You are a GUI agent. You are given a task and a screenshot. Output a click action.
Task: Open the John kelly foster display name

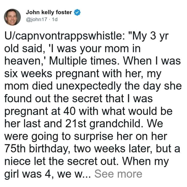(49, 12)
